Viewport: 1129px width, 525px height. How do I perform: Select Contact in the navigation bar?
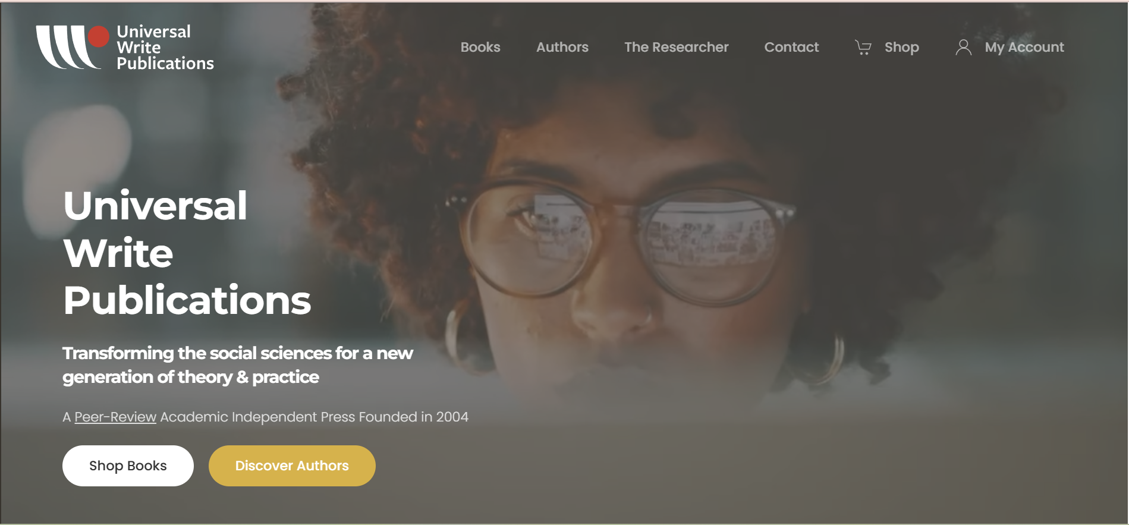pos(791,48)
